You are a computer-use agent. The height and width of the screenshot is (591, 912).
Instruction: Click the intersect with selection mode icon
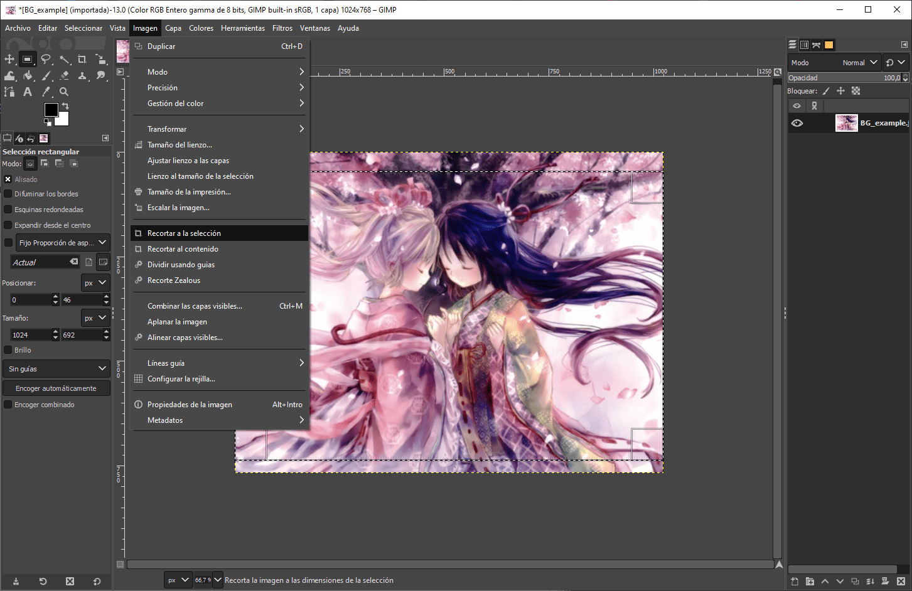73,164
